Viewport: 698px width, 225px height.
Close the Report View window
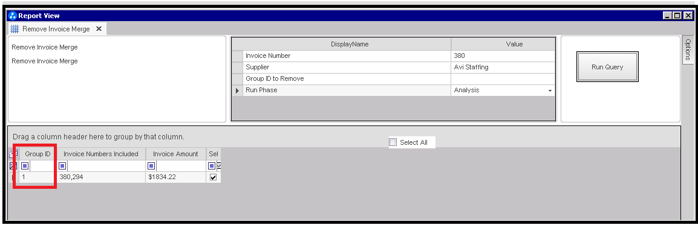(x=688, y=16)
